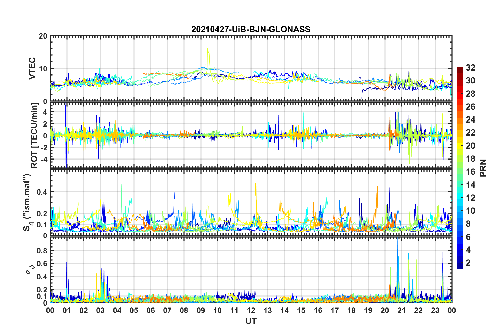502x336 pixels.
Task: Click S4 y-axis tick label 0.4
Action: [x=42, y=192]
